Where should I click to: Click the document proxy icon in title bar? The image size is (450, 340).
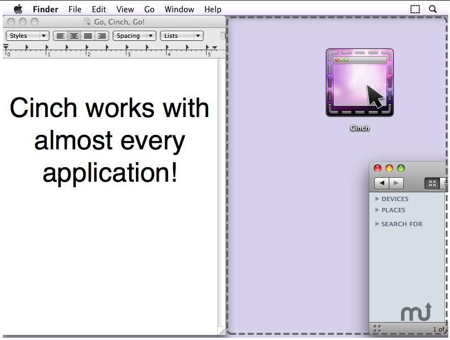point(87,22)
